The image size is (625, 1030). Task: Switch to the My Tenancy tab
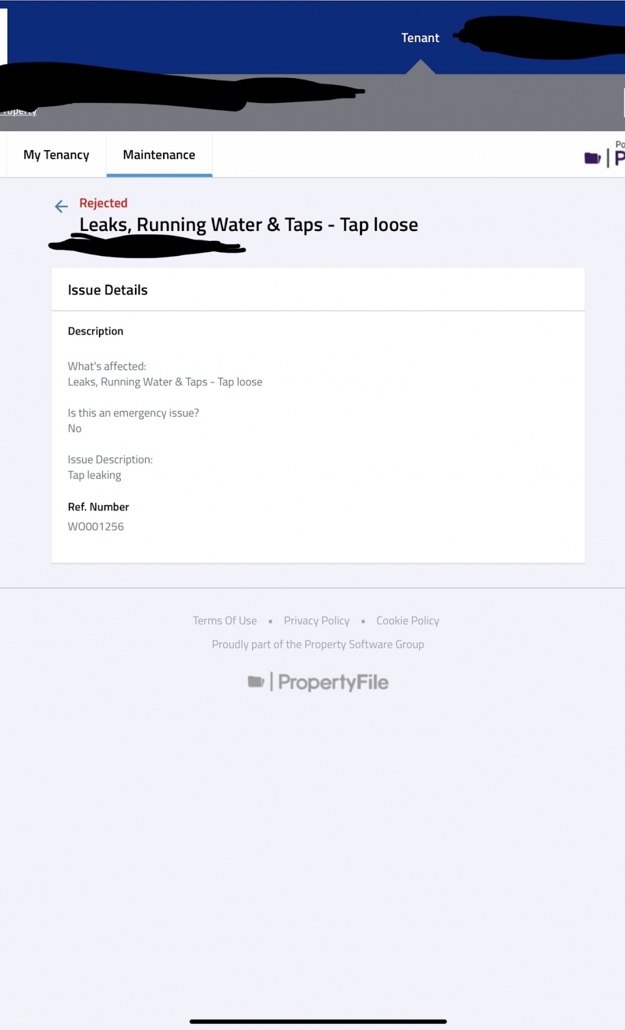tap(56, 155)
